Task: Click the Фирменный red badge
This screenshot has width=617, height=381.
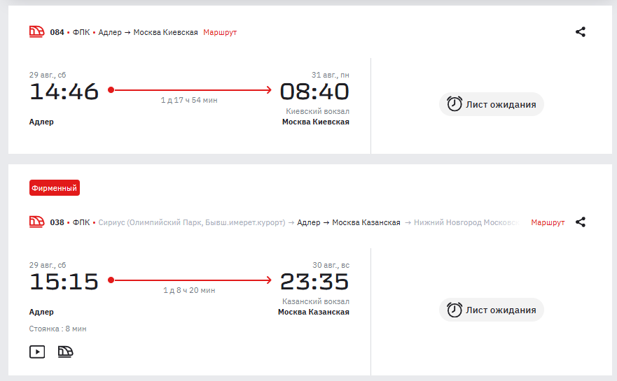Action: click(55, 188)
